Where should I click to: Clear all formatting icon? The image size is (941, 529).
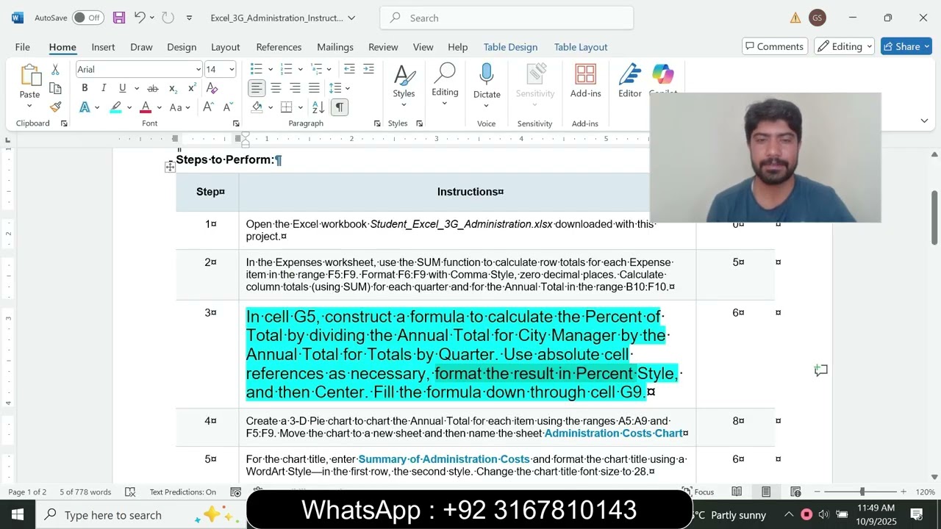coord(212,88)
